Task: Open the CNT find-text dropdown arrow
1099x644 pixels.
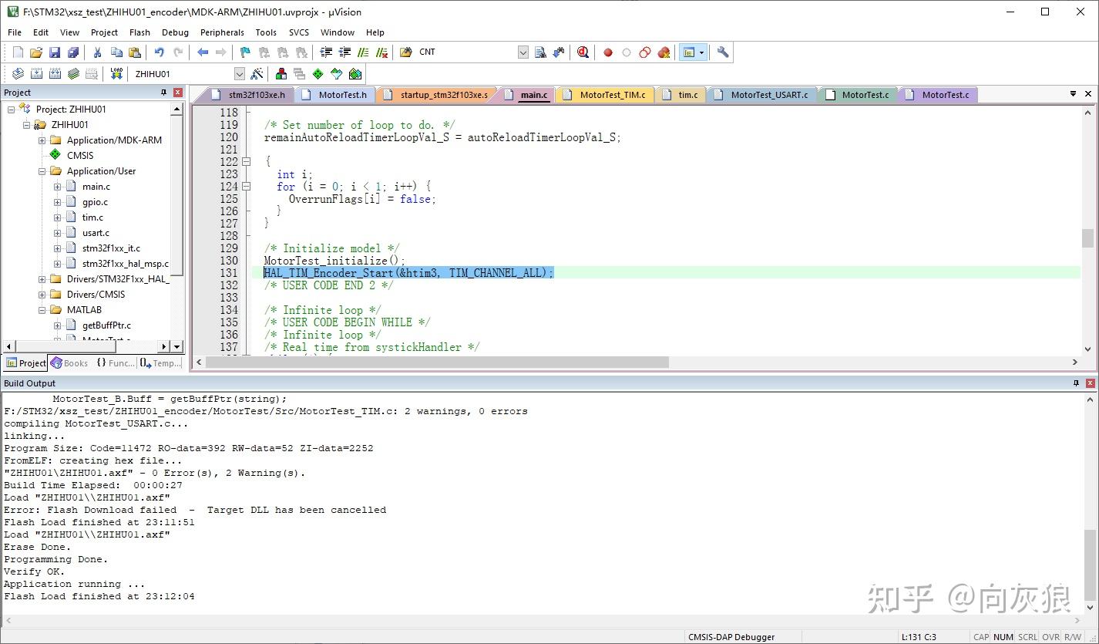Action: (x=523, y=52)
